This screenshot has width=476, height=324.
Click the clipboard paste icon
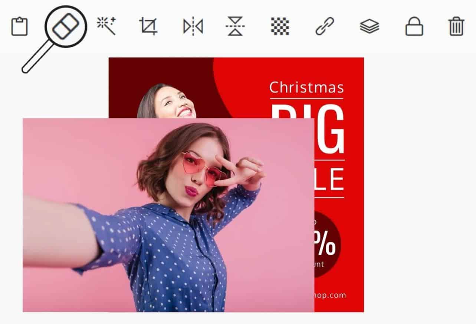tap(19, 27)
